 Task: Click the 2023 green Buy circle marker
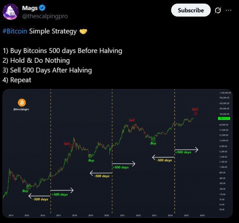tap(153, 139)
